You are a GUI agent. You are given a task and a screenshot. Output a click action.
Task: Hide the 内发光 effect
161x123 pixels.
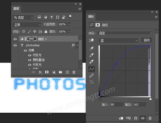point(30,55)
